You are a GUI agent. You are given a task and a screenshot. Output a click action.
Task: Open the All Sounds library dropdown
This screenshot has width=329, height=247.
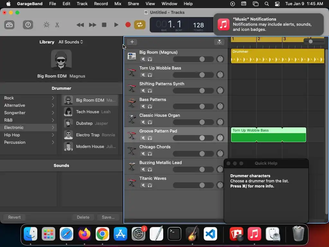click(x=71, y=42)
